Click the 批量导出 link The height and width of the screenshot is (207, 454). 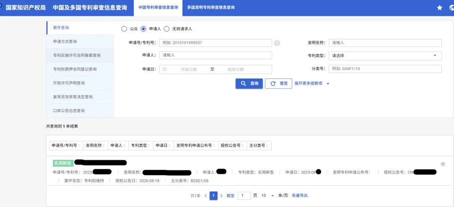[300, 196]
